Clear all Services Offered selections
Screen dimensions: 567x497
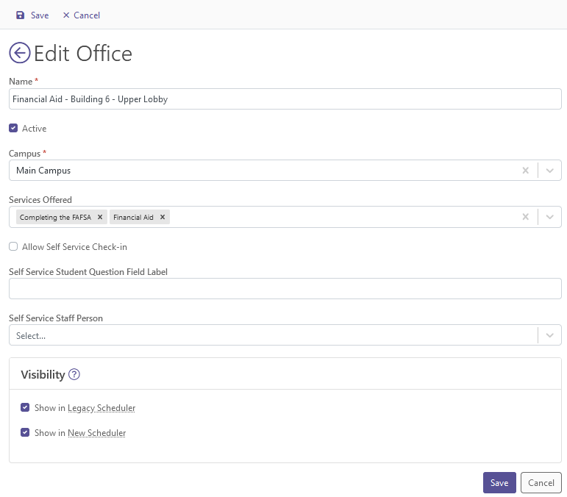point(525,216)
